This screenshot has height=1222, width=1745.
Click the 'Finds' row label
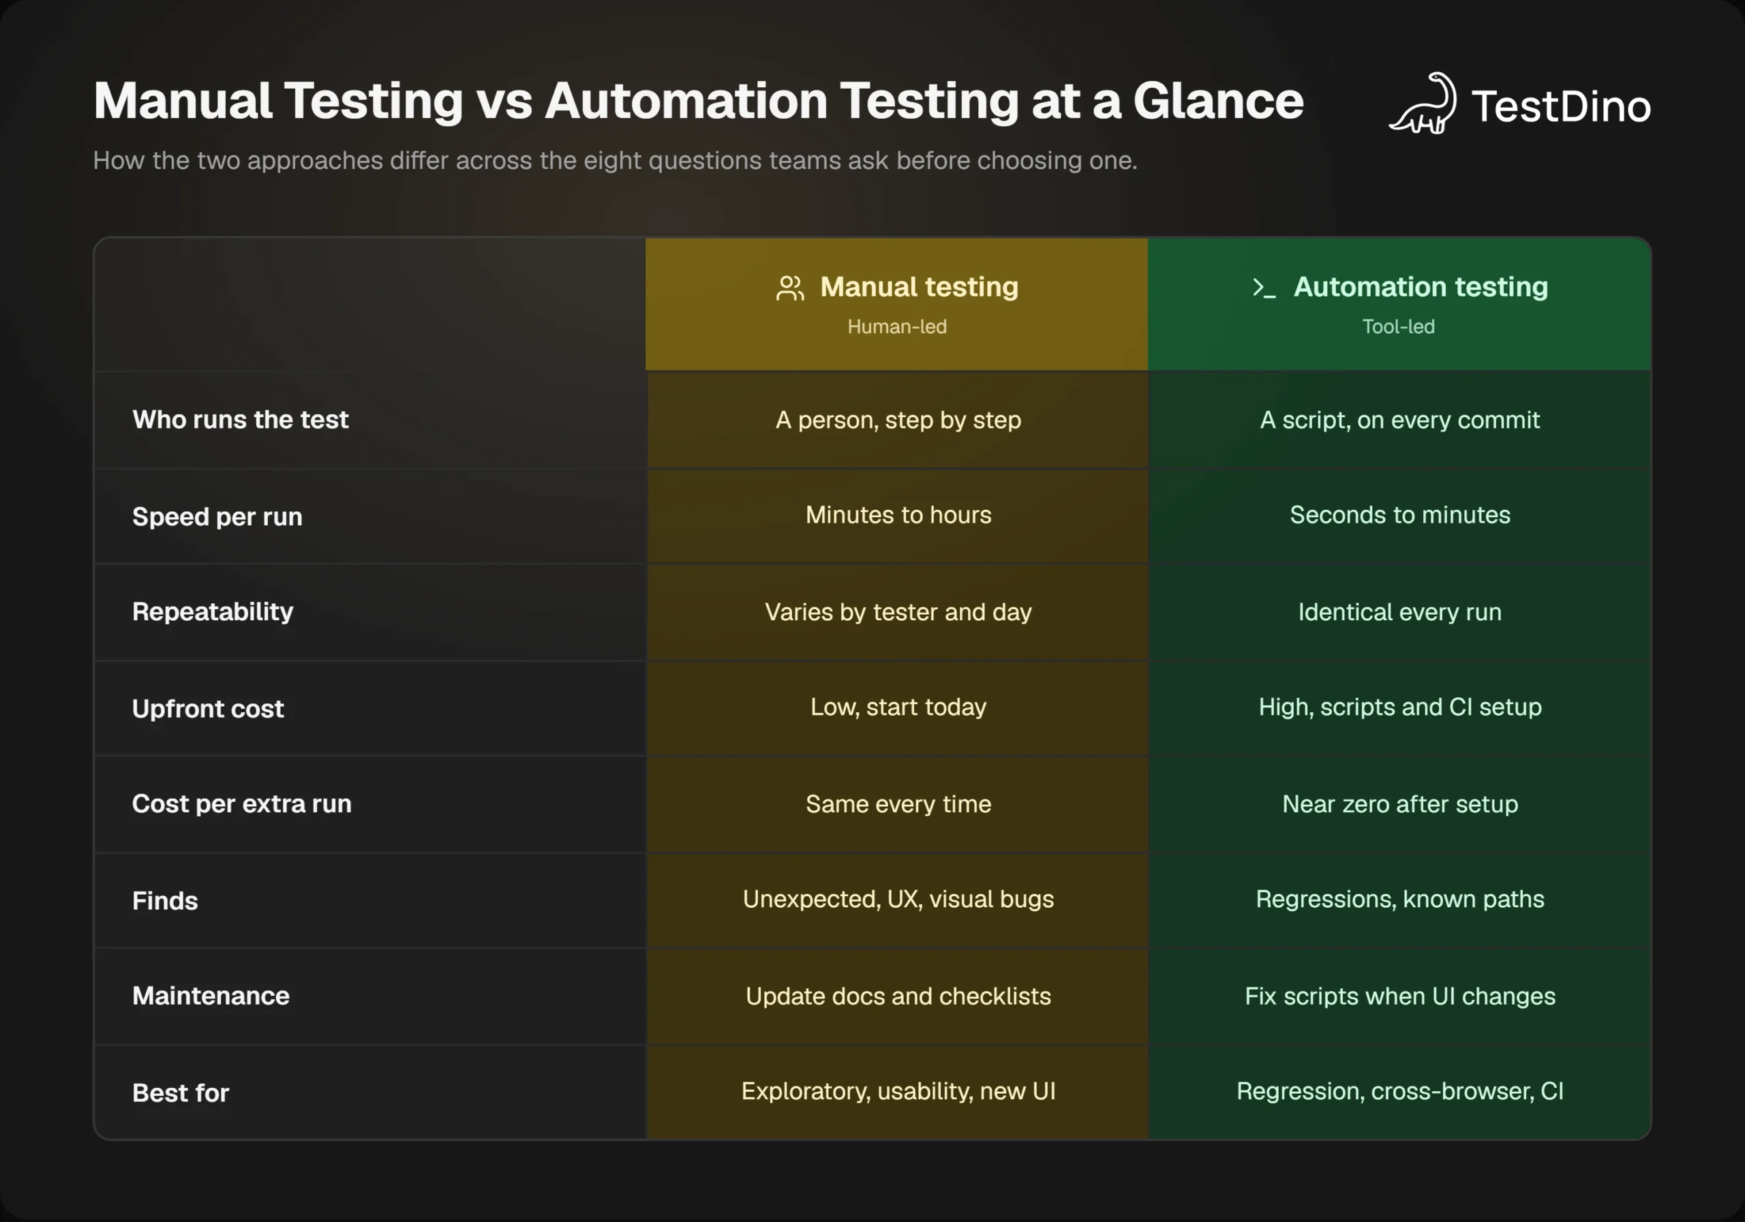(165, 900)
